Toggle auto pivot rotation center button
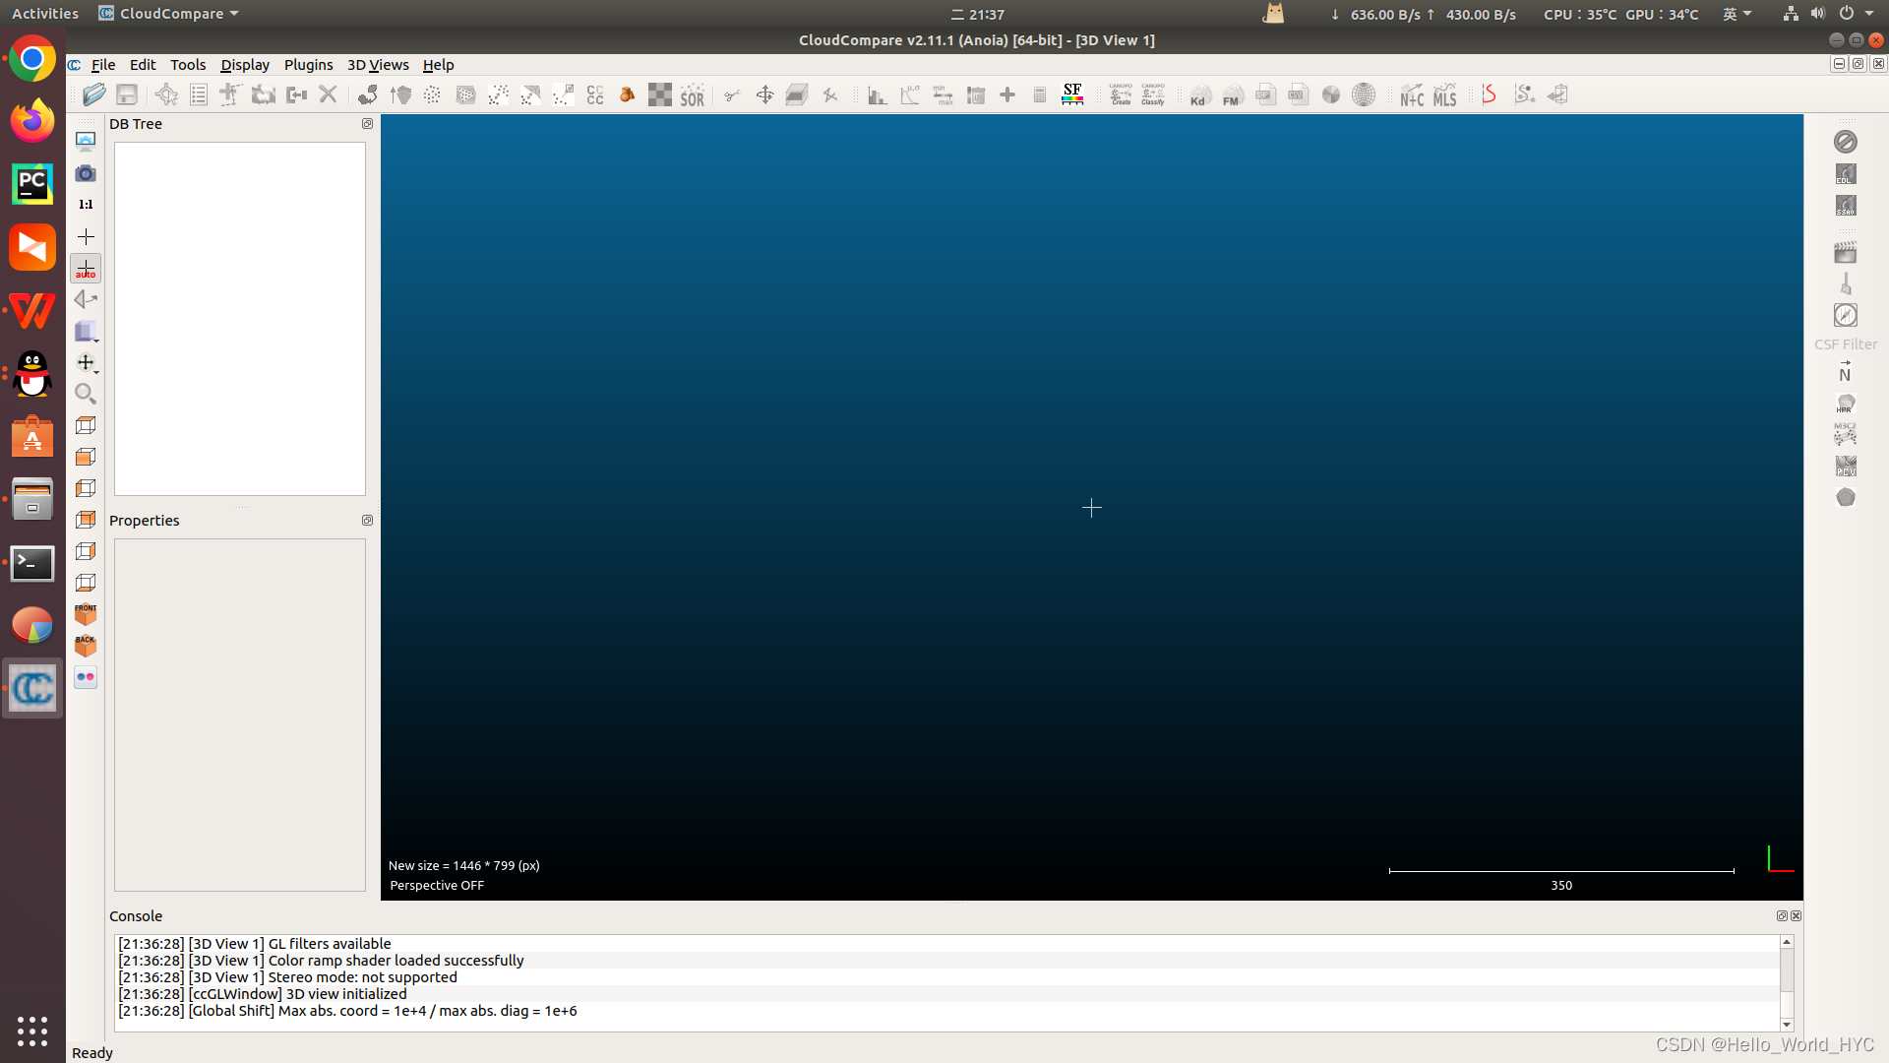Screen dimensions: 1889x1063 86,269
